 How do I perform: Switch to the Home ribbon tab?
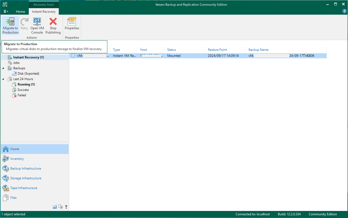[x=21, y=12]
